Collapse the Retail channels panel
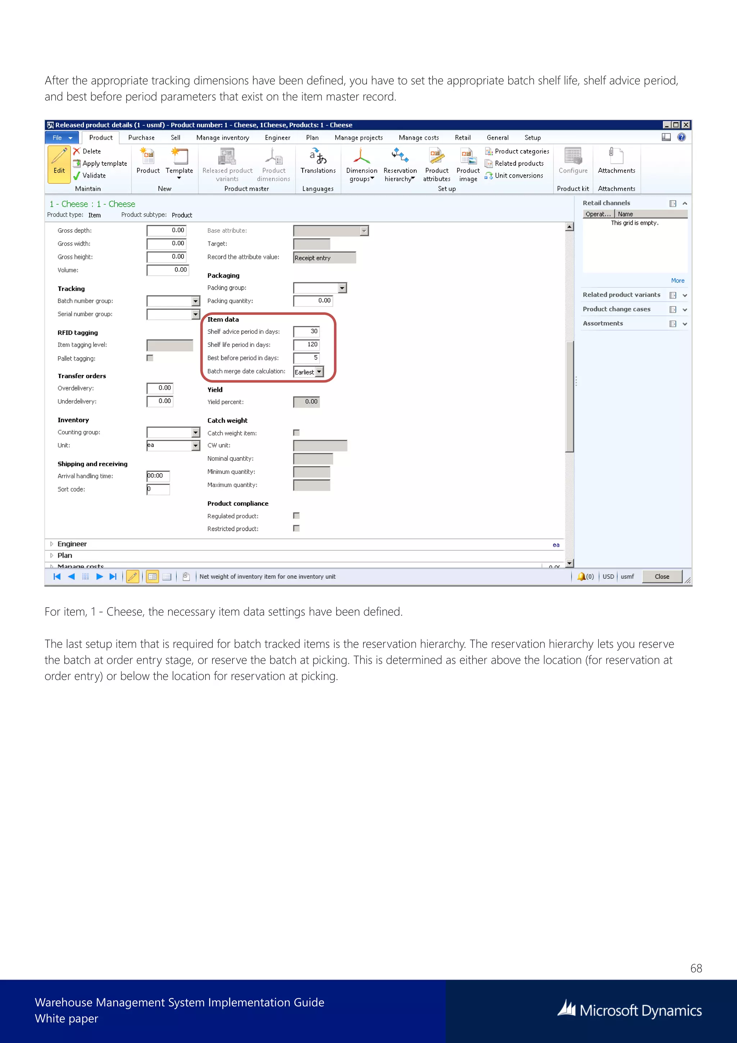Screen dimensions: 737x1043 pyautogui.click(x=685, y=203)
